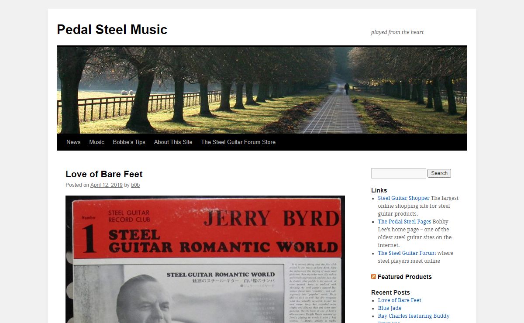Open recent post Blue Jade

[390, 308]
